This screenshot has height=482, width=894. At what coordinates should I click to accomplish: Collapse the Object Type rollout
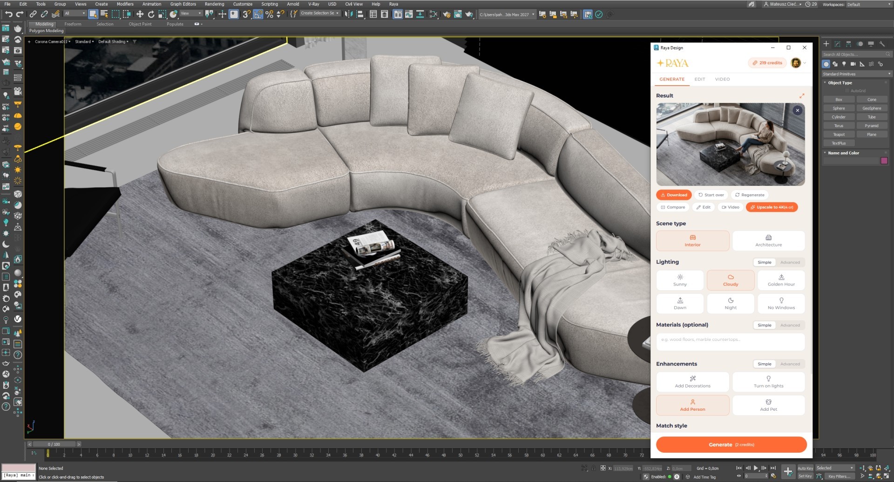[x=840, y=83]
